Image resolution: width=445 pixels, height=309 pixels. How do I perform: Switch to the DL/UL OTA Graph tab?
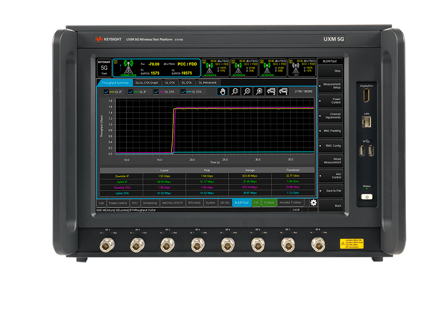click(147, 83)
